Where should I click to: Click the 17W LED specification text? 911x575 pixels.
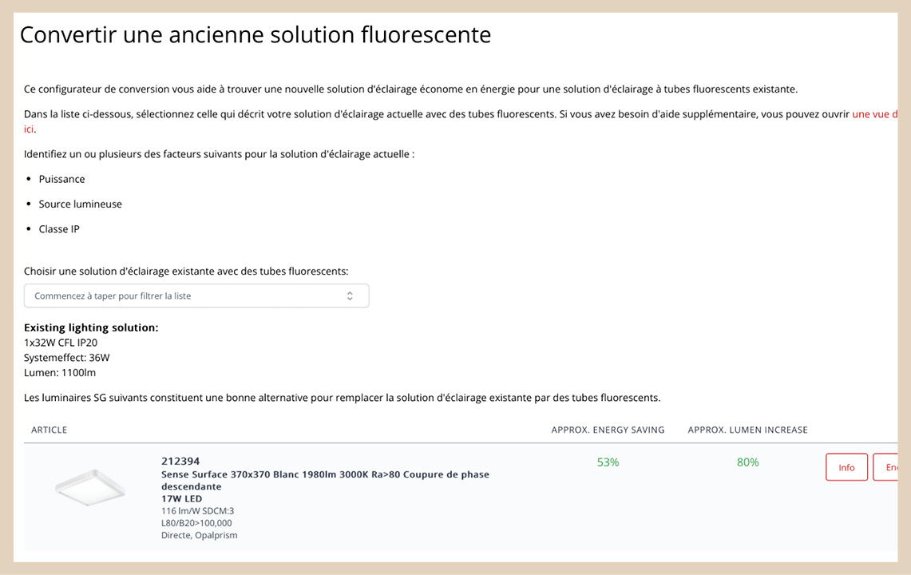click(x=182, y=499)
